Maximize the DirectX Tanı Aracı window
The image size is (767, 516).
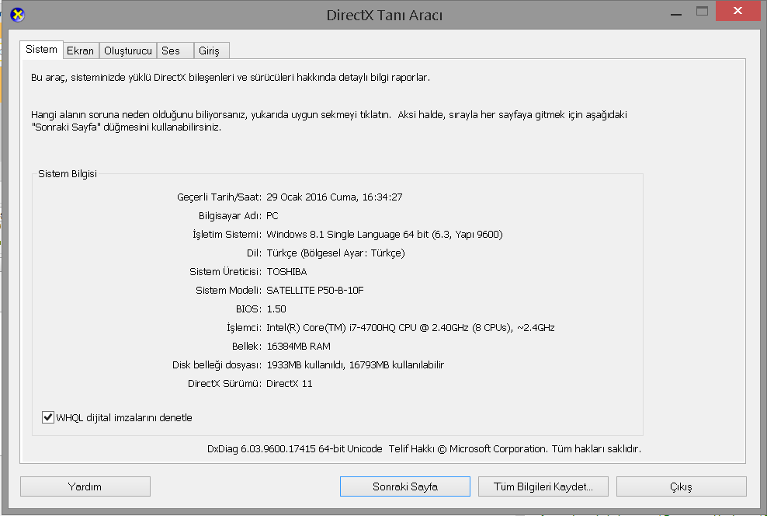pos(702,12)
